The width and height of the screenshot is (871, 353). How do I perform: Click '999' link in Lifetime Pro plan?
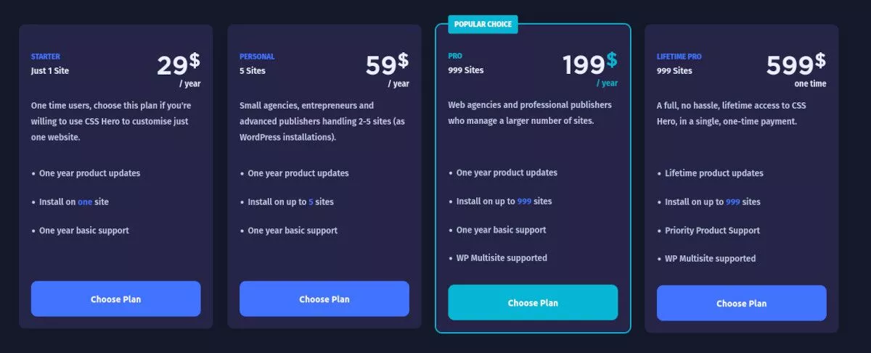tap(733, 202)
